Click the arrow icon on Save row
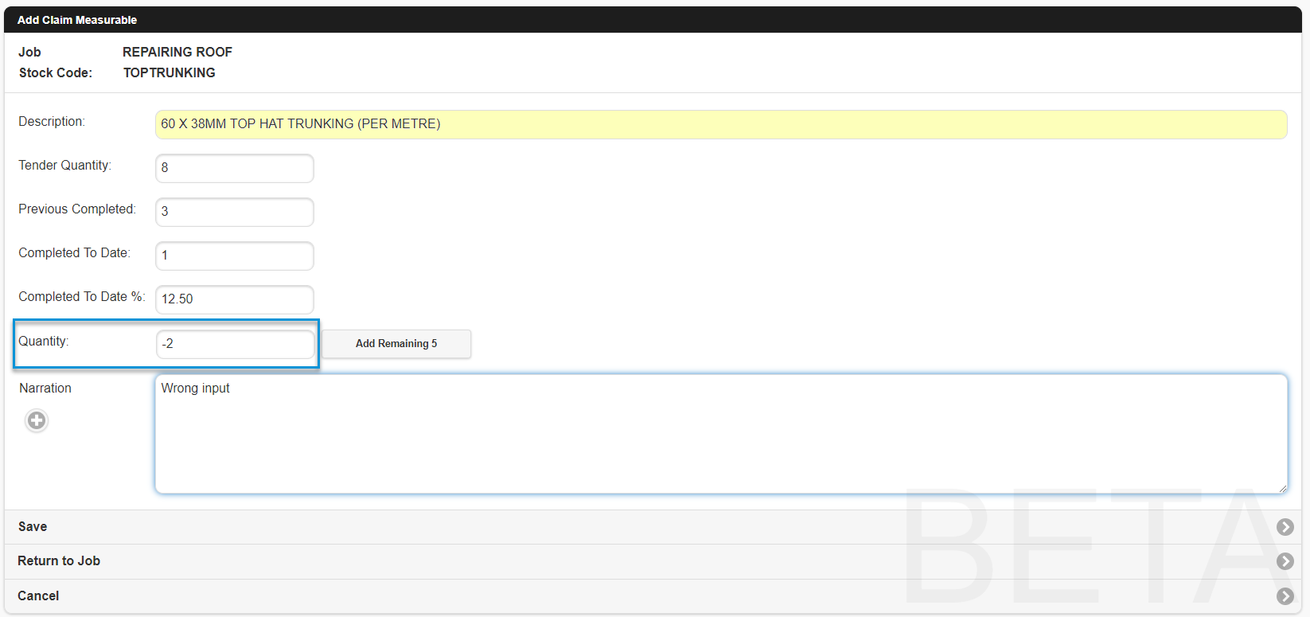The width and height of the screenshot is (1310, 617). tap(1285, 527)
